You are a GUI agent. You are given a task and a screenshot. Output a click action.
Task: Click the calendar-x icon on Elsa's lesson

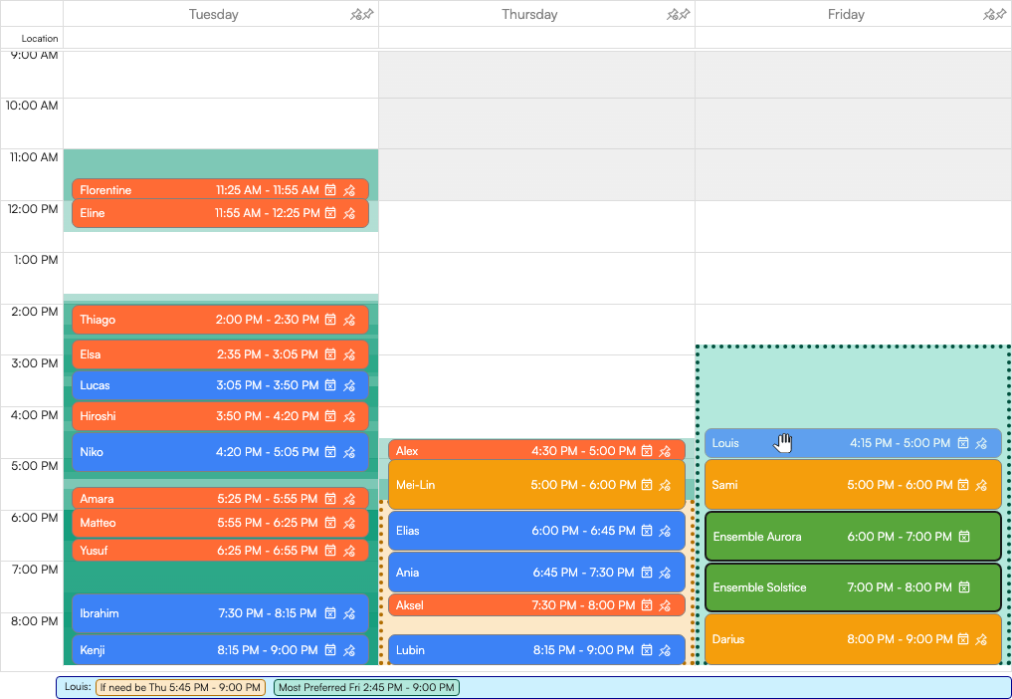click(x=330, y=354)
